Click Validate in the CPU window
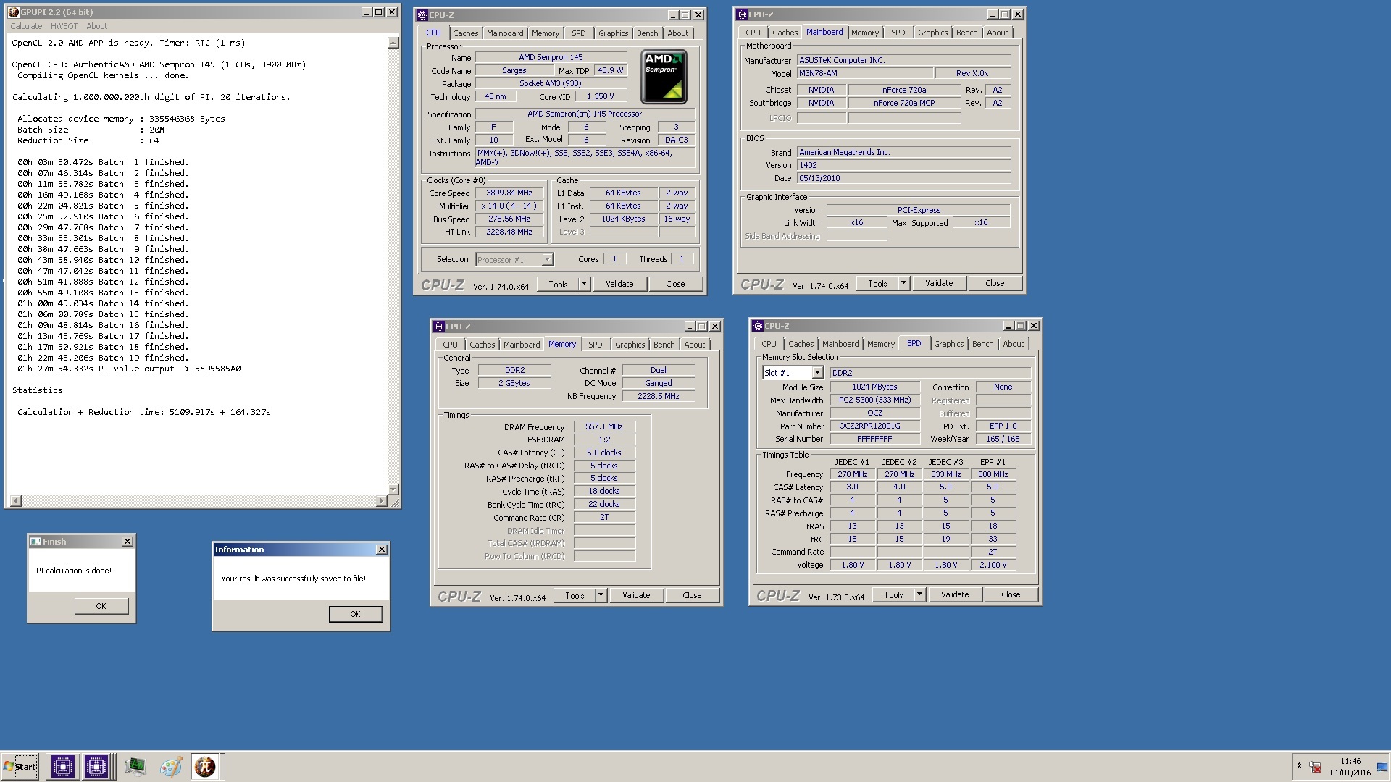The image size is (1391, 782). point(619,284)
